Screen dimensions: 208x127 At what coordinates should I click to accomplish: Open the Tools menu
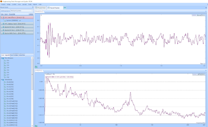(30, 4)
